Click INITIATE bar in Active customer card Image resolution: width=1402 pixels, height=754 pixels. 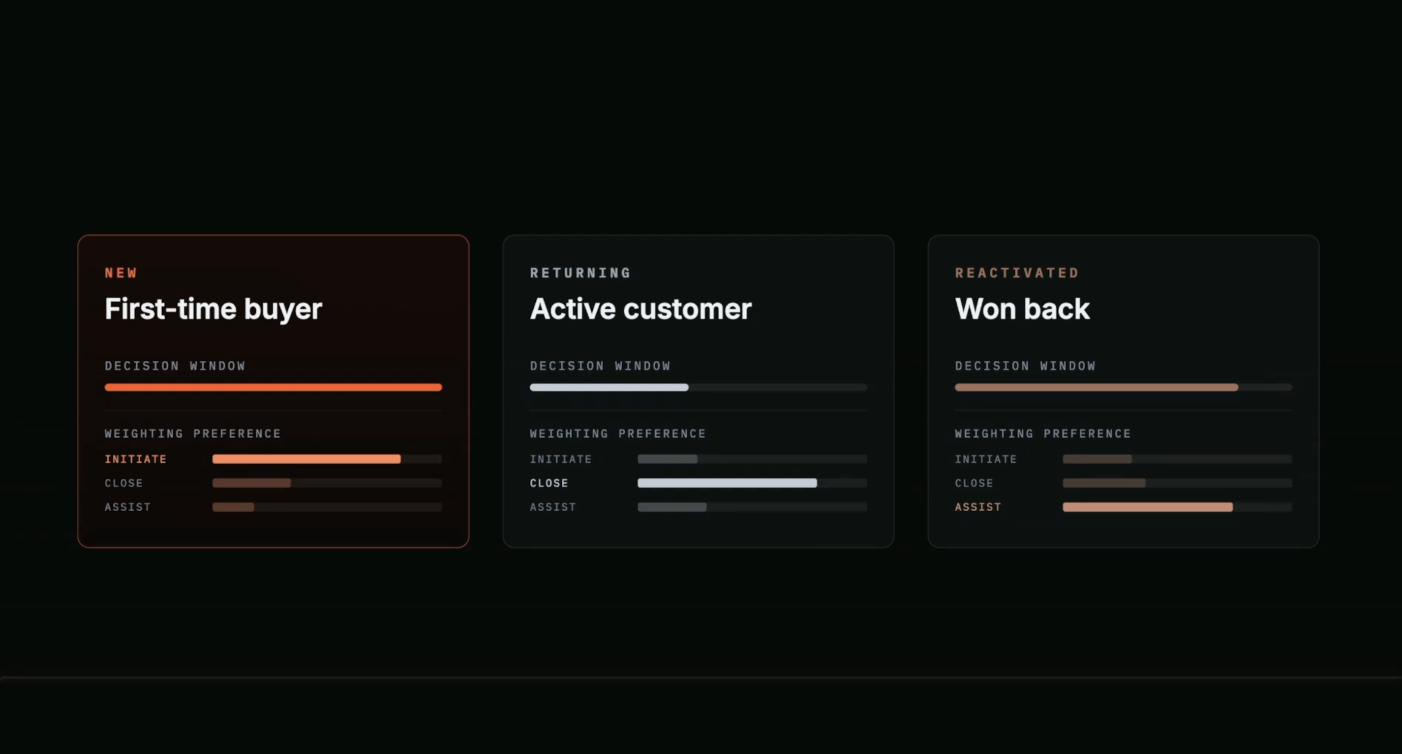click(x=752, y=460)
